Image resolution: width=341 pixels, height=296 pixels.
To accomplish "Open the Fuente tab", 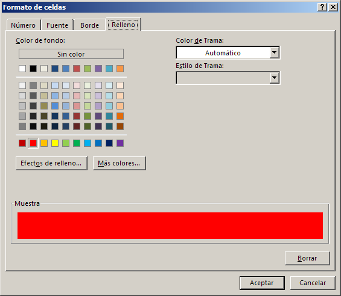I will tap(57, 25).
